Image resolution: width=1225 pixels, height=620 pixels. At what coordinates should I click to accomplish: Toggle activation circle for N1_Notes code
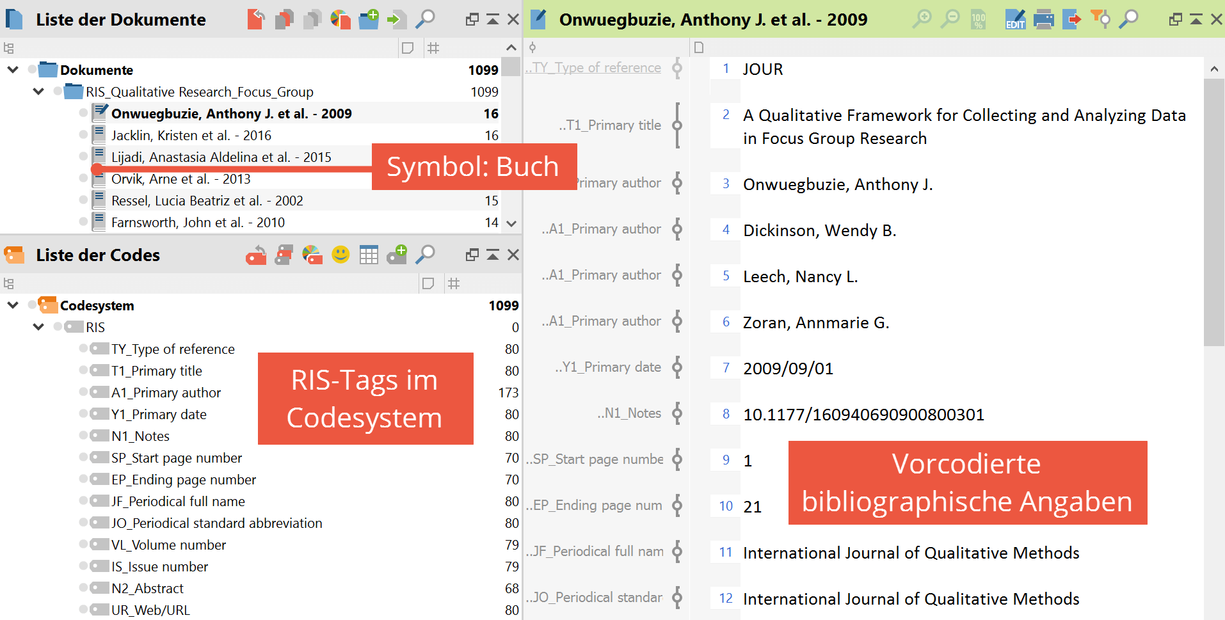83,435
